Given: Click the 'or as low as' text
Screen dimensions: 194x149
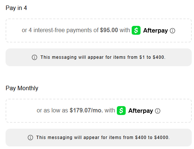Looking at the screenshot, I should (52, 111).
